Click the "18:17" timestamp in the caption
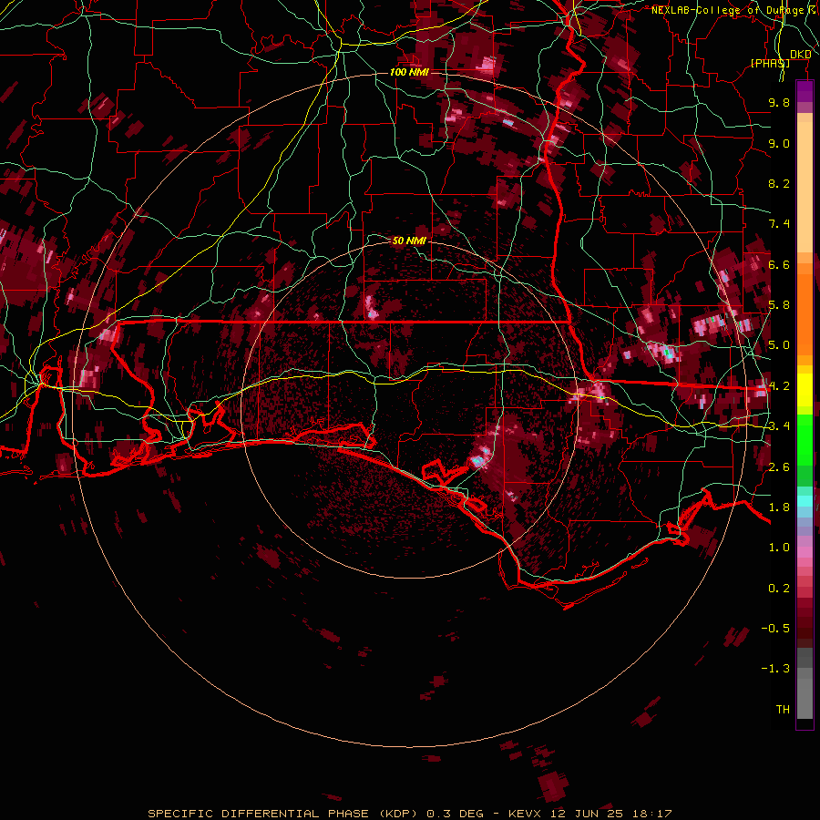The image size is (820, 820). point(651,814)
